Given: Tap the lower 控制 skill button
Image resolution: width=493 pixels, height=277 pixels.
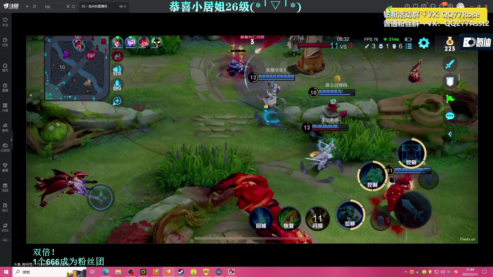Looking at the screenshot, I should click(372, 176).
